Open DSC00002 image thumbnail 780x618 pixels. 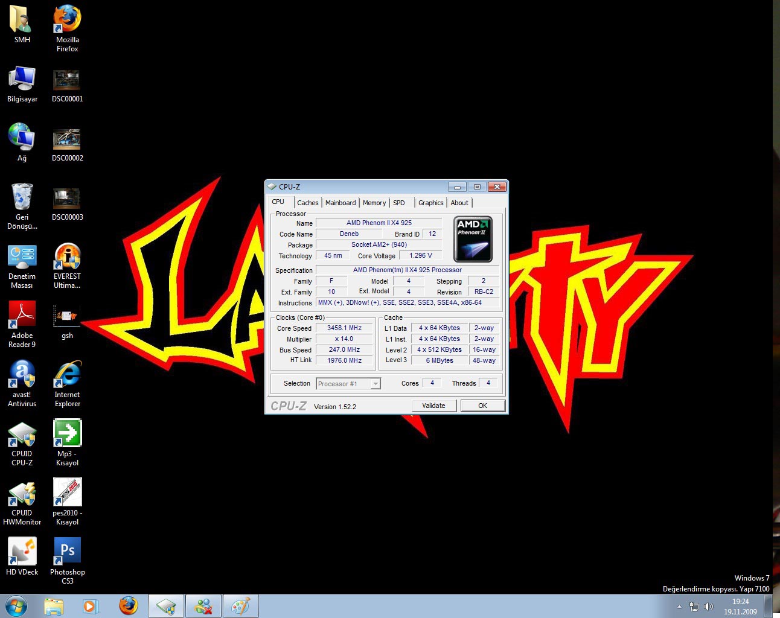pos(67,143)
